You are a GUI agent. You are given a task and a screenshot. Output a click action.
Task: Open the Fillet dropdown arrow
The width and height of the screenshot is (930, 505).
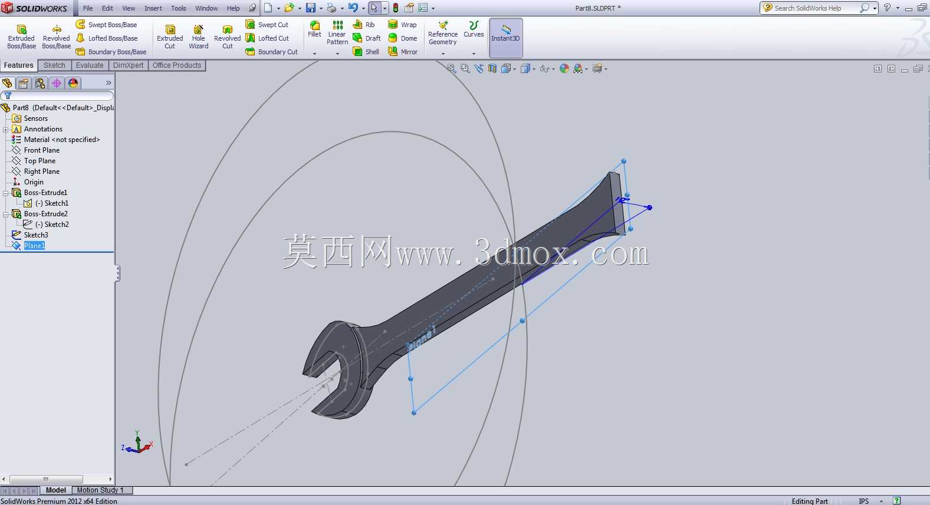pyautogui.click(x=315, y=54)
